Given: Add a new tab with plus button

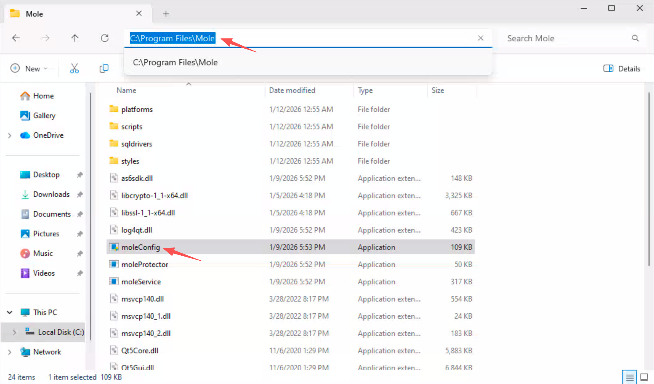Looking at the screenshot, I should point(166,14).
